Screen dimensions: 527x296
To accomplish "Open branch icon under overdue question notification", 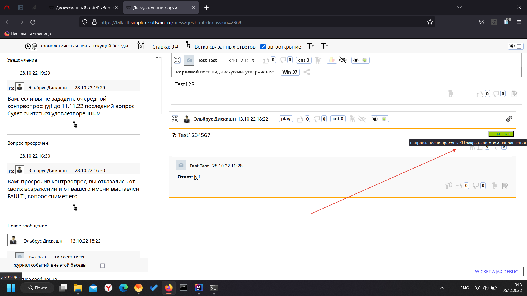I will [75, 208].
